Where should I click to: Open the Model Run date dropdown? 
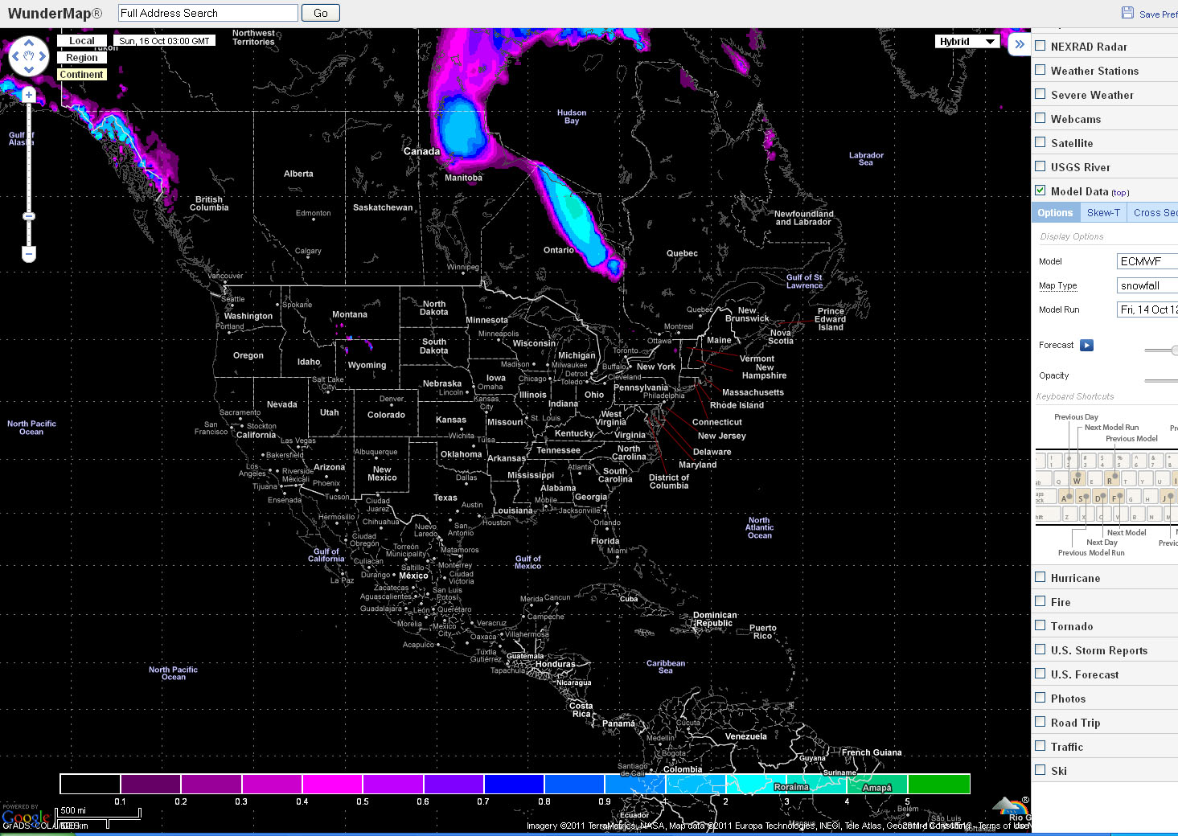(1147, 309)
